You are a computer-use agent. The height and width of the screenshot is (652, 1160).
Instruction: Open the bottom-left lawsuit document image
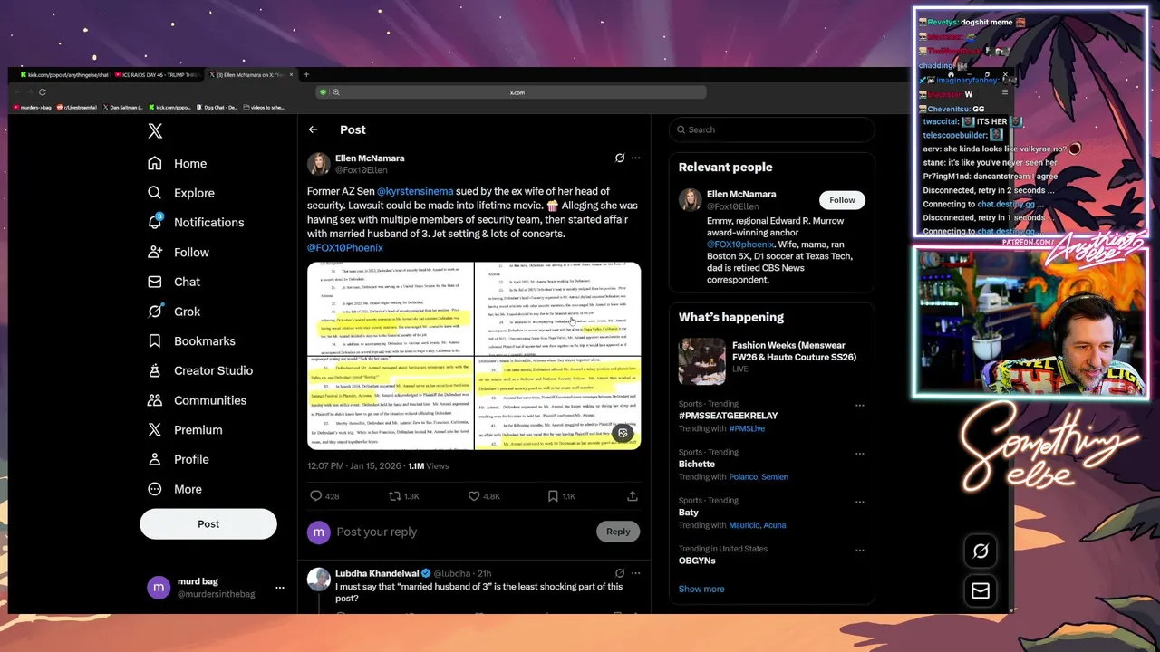[x=391, y=403]
